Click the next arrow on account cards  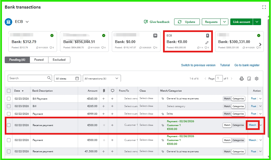point(260,44)
